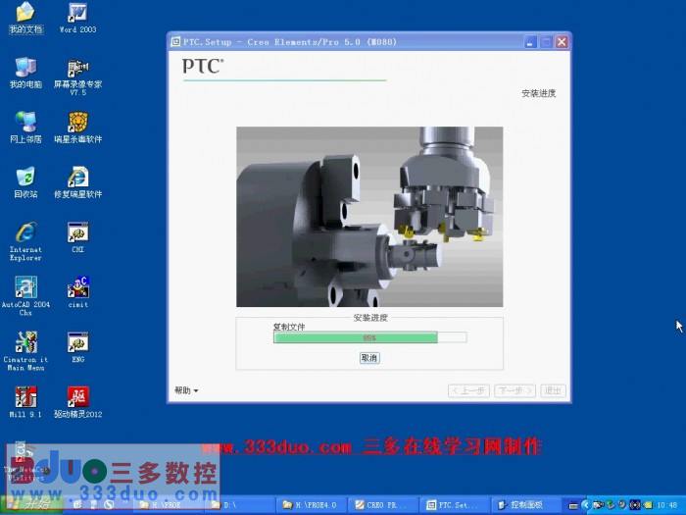The width and height of the screenshot is (686, 515).
Task: Select the Internet Explorer desktop icon
Action: [25, 241]
